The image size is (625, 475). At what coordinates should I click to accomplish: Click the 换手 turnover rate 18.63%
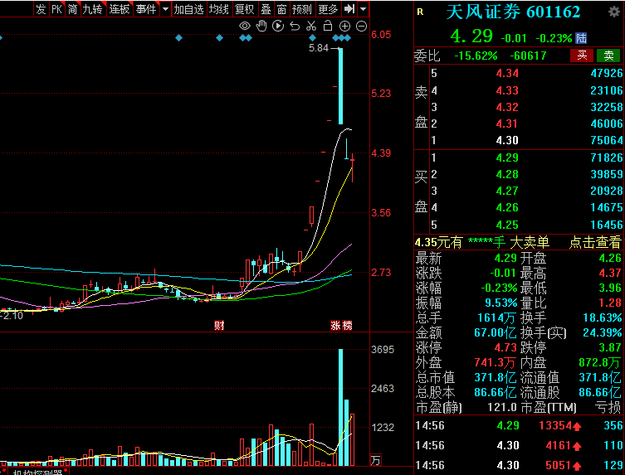602,317
